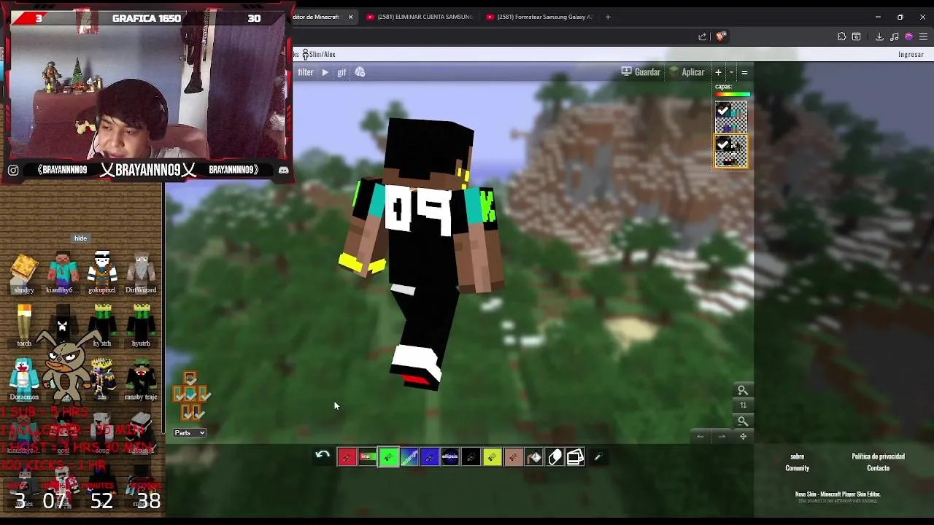Open the Política de privacidad link
Screen dimensions: 934x525
click(x=878, y=456)
